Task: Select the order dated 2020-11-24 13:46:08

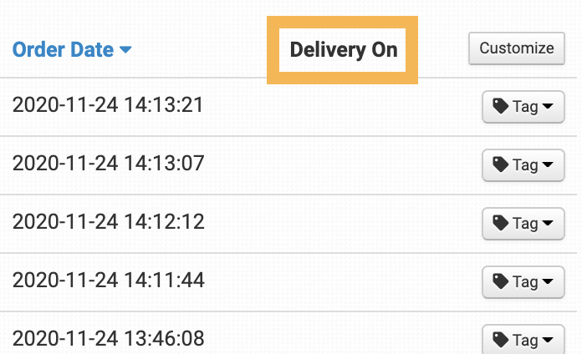Action: click(108, 338)
